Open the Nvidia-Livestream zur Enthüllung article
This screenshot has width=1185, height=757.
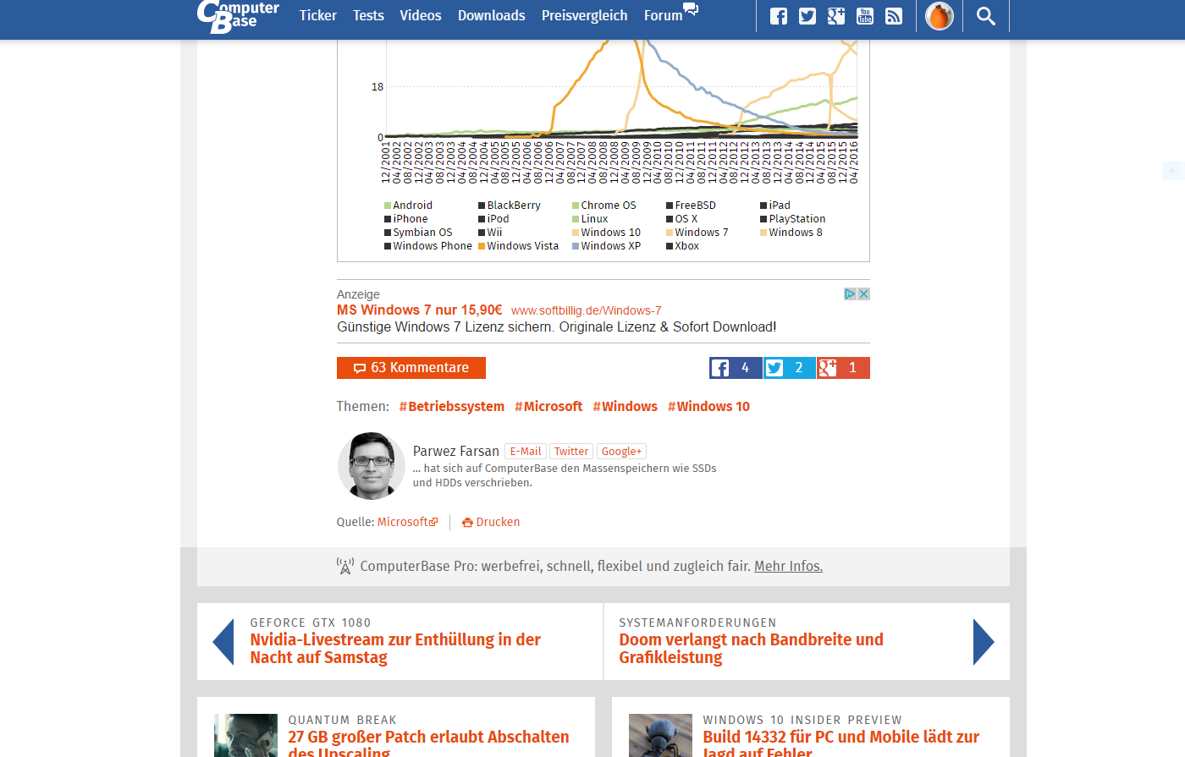pos(395,649)
